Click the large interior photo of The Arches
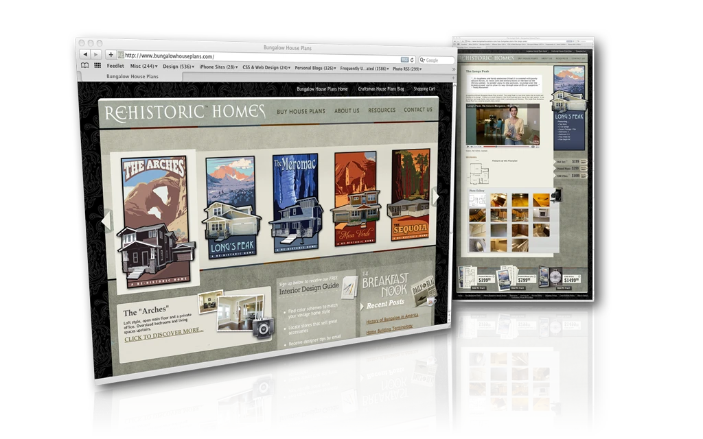 click(240, 312)
